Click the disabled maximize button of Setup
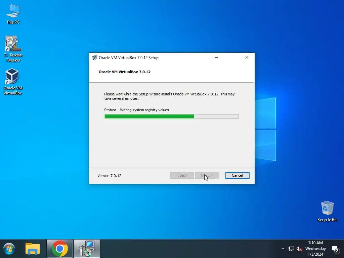The height and width of the screenshot is (258, 344). 231,57
